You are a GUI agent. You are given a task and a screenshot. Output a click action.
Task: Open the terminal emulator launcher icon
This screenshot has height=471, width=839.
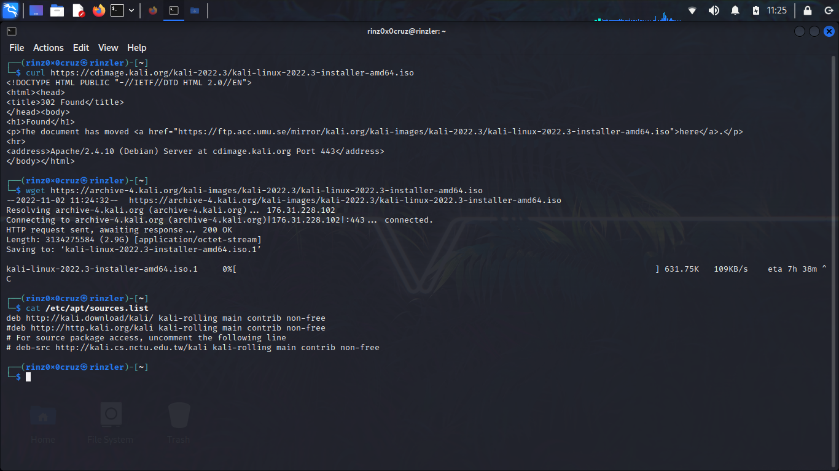click(x=117, y=10)
